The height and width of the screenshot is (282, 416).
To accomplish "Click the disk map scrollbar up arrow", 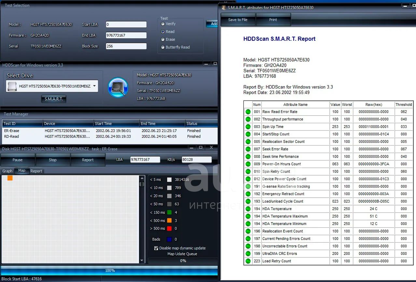I will 142,178.
